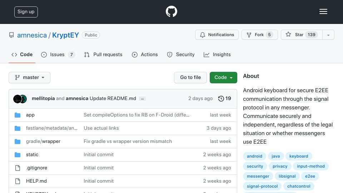
Task: Click the bell icon in Notifications
Action: (x=203, y=35)
